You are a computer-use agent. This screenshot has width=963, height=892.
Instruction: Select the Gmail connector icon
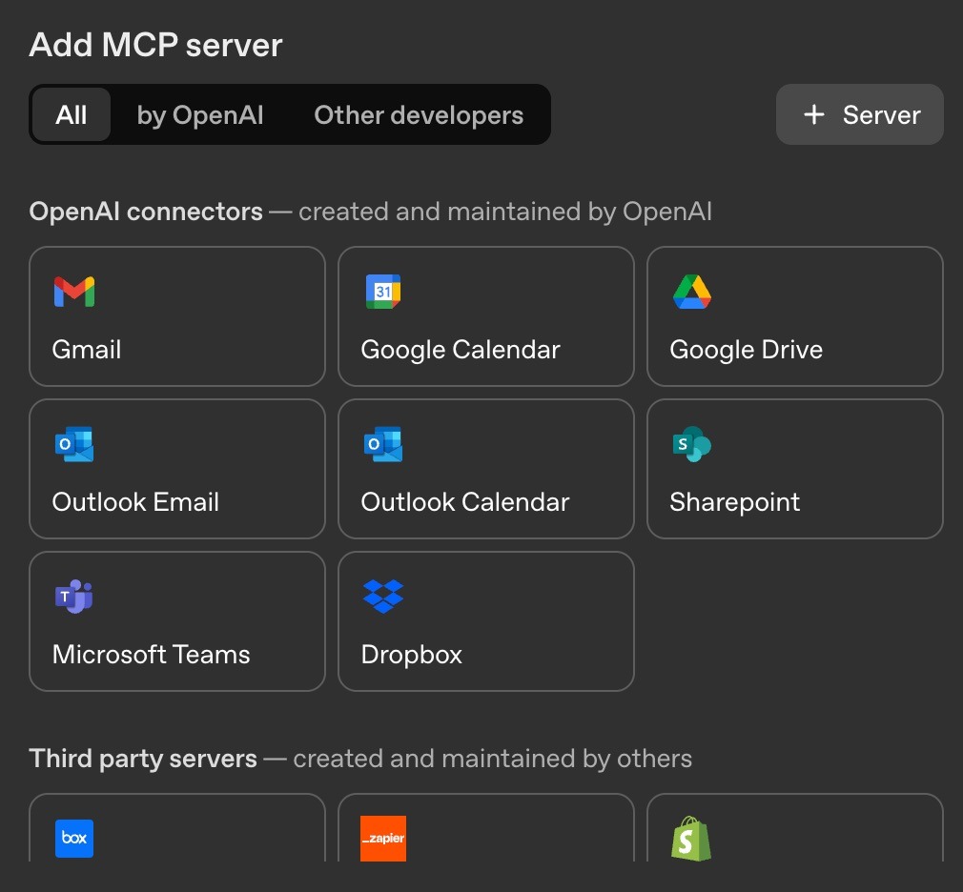point(74,292)
